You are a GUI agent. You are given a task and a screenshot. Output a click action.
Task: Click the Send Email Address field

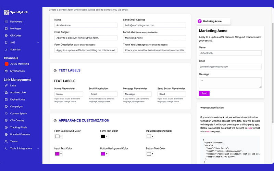[x=154, y=25]
